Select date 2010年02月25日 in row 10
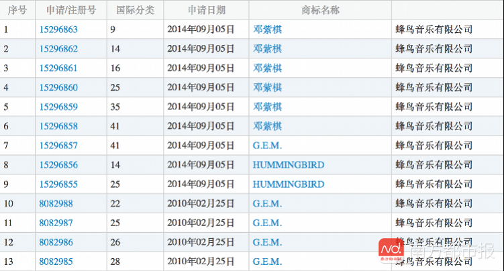This screenshot has height=271, width=504. coord(201,203)
